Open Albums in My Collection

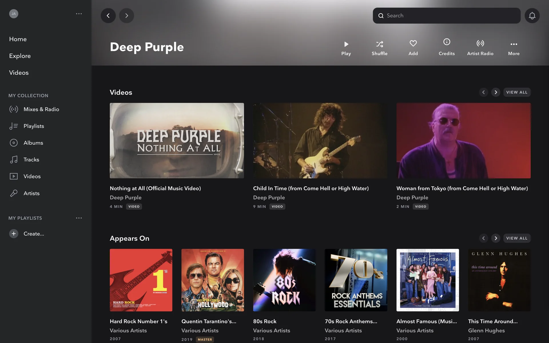(x=33, y=143)
